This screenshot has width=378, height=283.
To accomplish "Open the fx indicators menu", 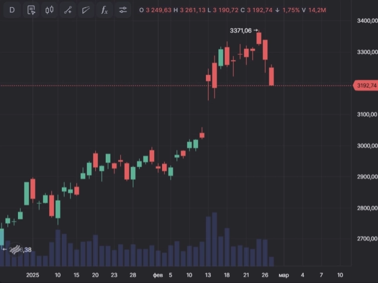I will pos(104,10).
